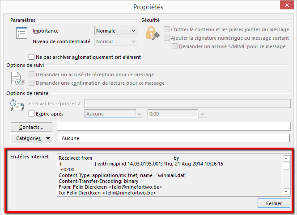Click inside the Contacts text field

point(173,127)
